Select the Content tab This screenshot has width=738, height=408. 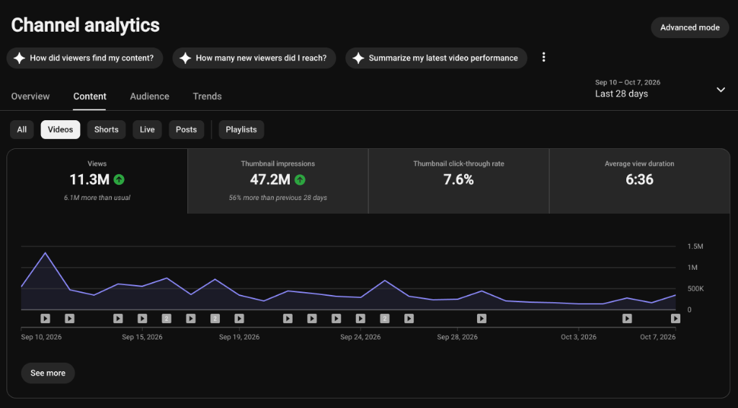pos(90,96)
